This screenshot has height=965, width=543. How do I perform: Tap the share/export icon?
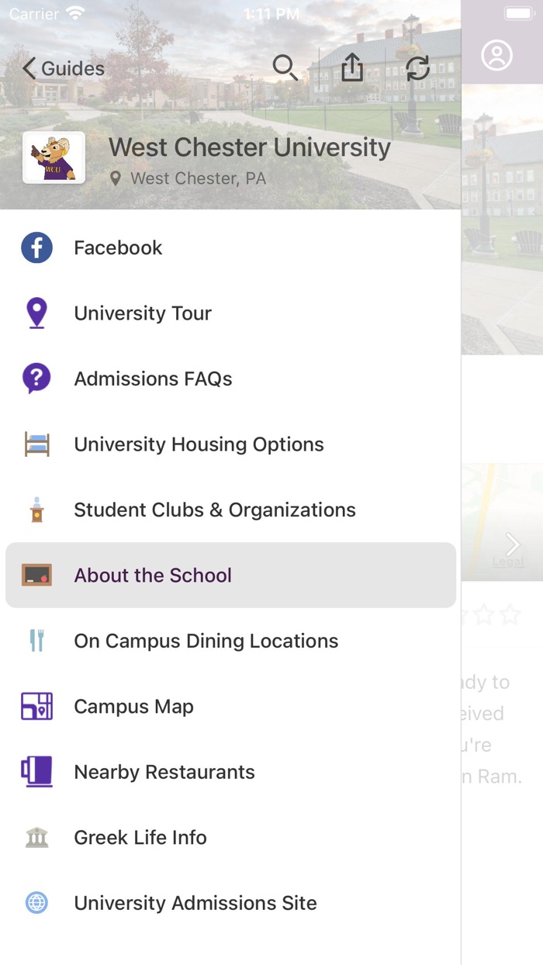[352, 67]
